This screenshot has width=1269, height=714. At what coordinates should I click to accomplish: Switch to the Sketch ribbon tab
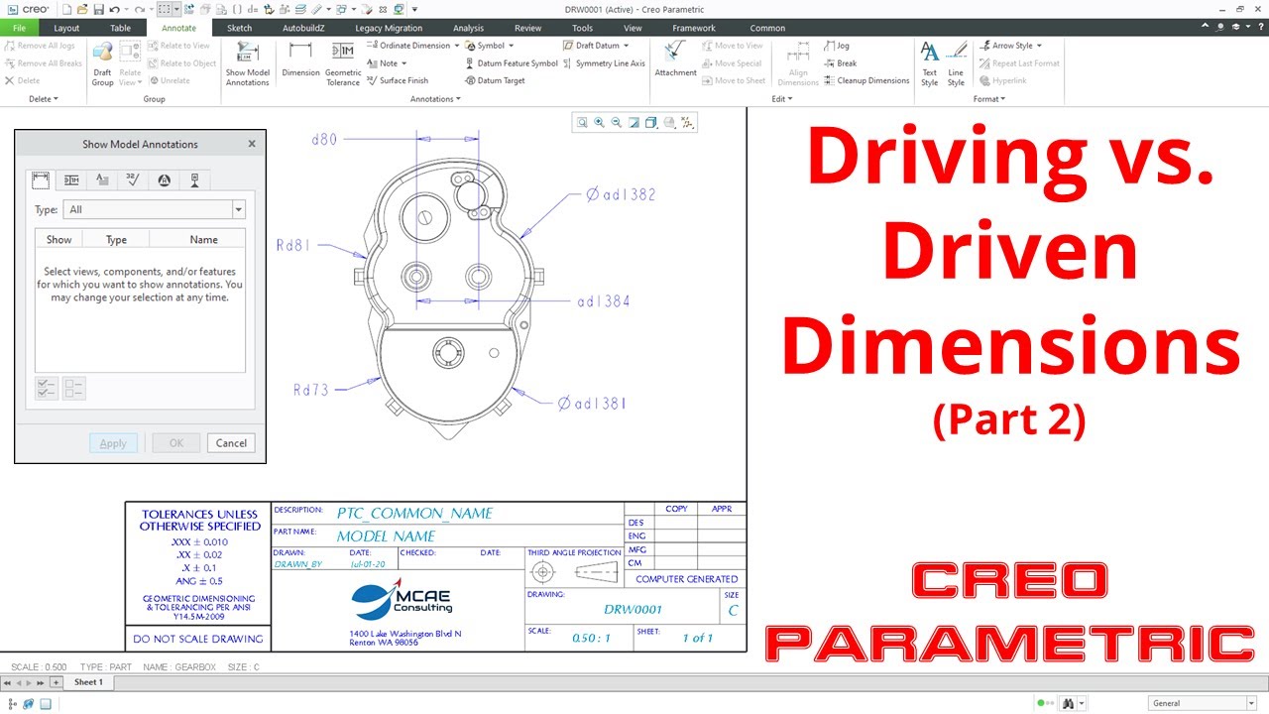click(239, 28)
